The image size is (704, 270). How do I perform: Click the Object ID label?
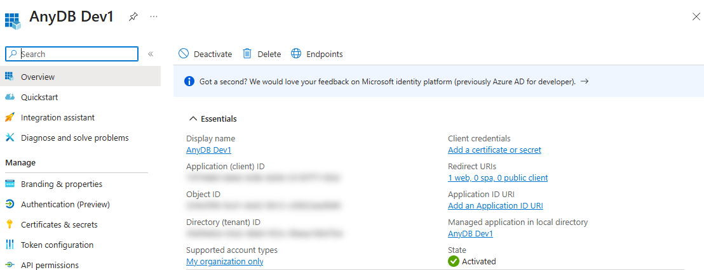(x=203, y=195)
